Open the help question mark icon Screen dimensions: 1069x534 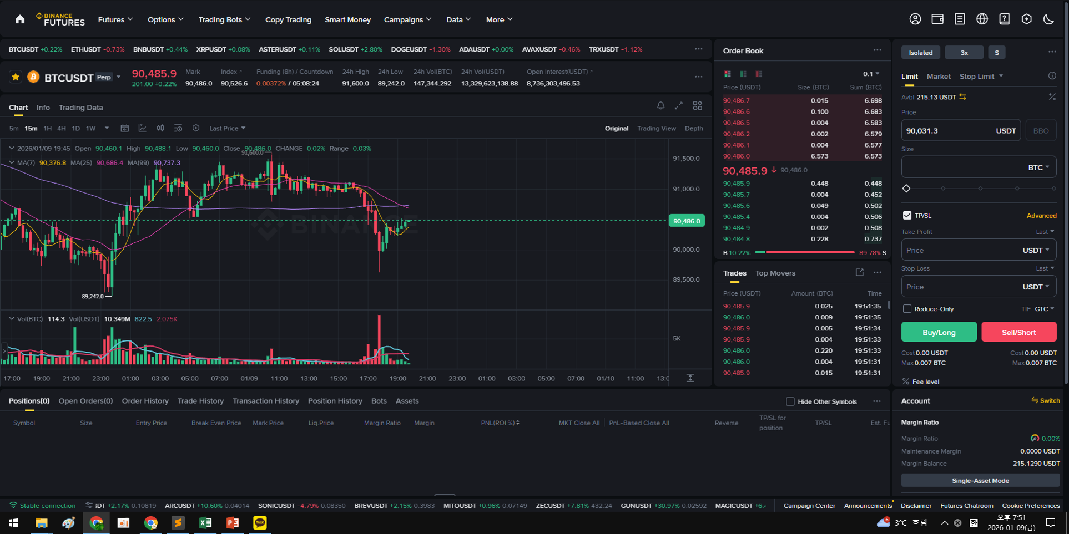1004,19
